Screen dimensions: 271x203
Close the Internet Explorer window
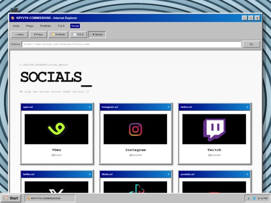(257, 18)
